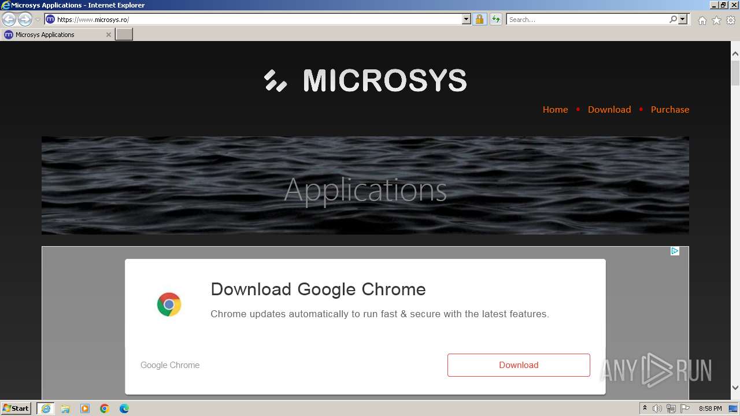Click the red Download button in ad
This screenshot has width=740, height=416.
tap(519, 365)
